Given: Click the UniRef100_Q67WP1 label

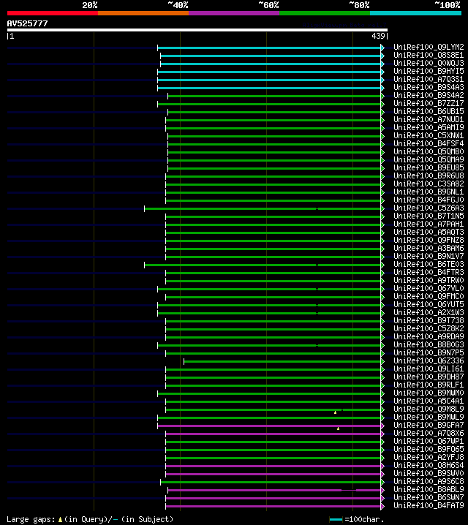Looking at the screenshot, I should (x=429, y=441).
